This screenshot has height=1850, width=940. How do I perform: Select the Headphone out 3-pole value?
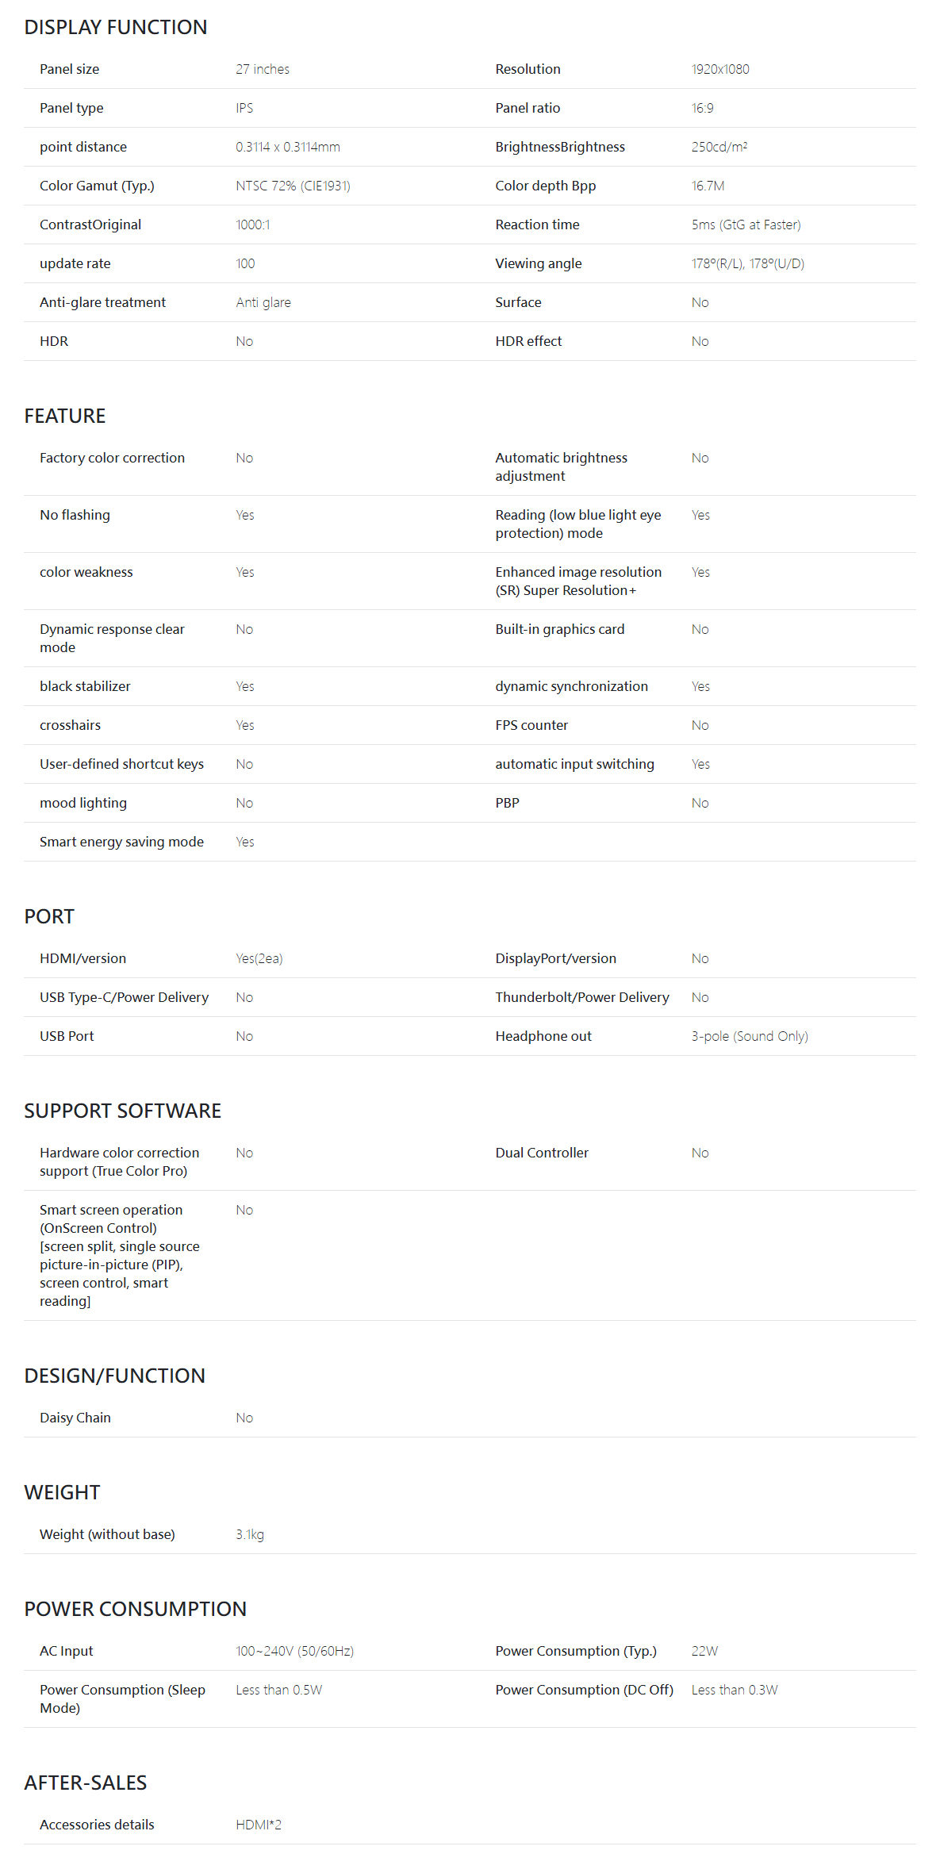pyautogui.click(x=750, y=1036)
